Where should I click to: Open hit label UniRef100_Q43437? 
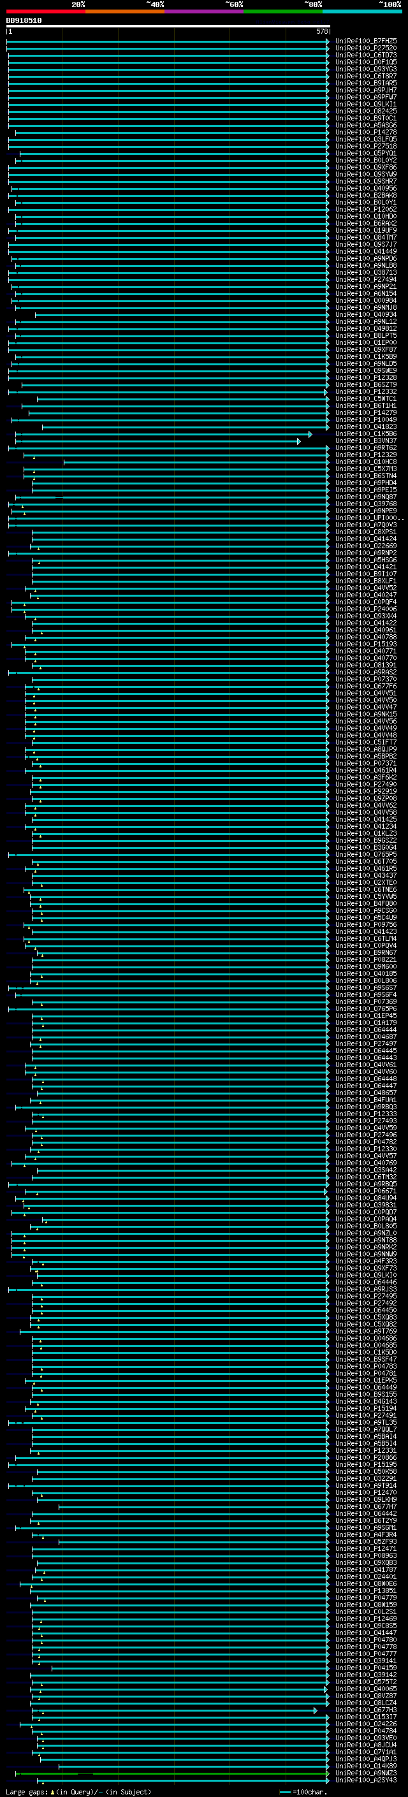pyautogui.click(x=365, y=875)
